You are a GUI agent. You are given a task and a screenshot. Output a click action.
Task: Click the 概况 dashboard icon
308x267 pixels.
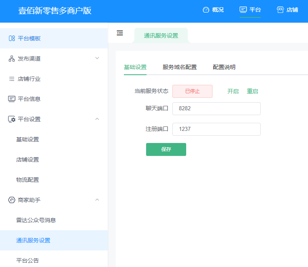(206, 10)
